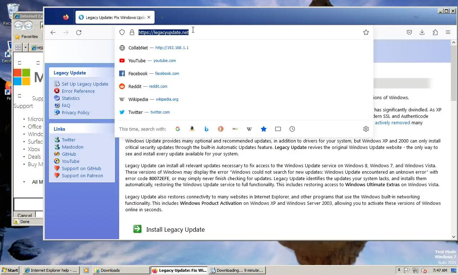Image resolution: width=458 pixels, height=275 pixels.
Task: Open Windows Media Player taskbar icon
Action: [86, 270]
